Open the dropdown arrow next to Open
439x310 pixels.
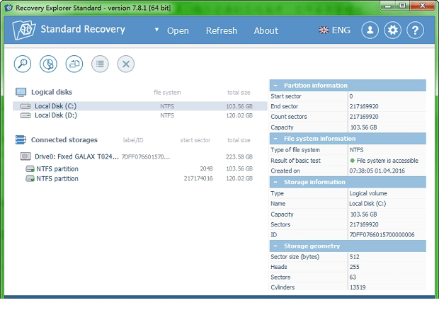[156, 30]
